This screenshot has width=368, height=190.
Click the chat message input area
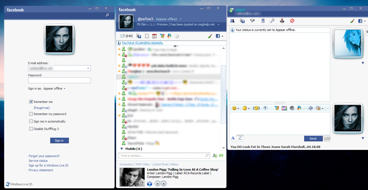(280, 123)
